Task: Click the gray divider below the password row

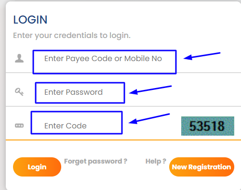Action: 123,106
